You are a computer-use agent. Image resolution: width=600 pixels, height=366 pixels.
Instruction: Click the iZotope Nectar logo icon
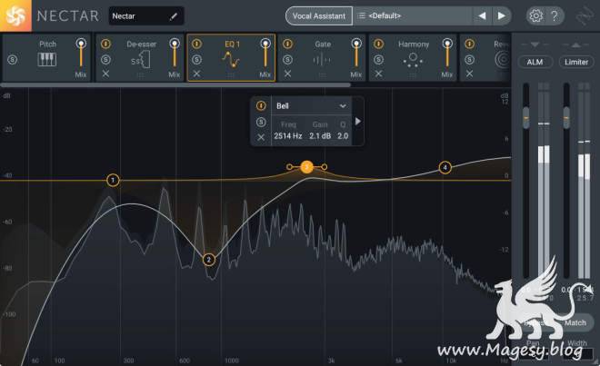[15, 15]
